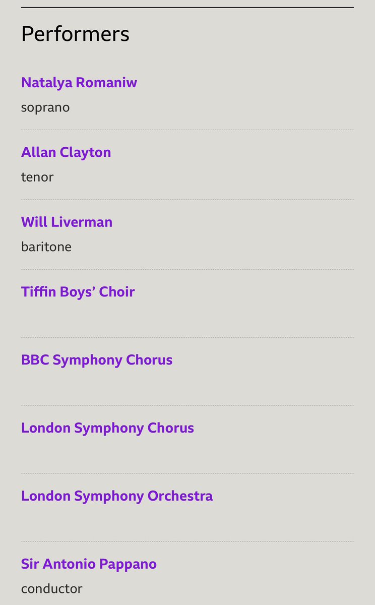Open BBC Symphony Chorus link
This screenshot has width=375, height=605.
pos(97,360)
